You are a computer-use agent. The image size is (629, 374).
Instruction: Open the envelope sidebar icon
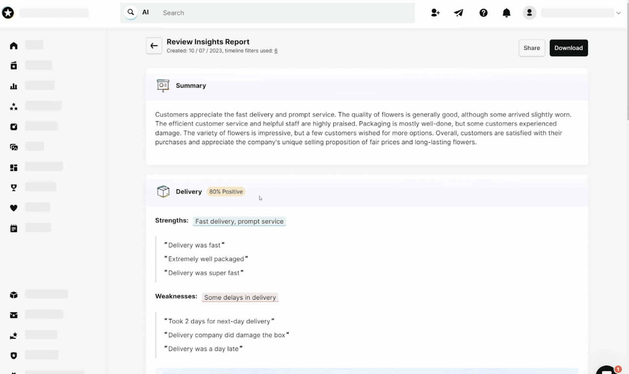pos(14,315)
